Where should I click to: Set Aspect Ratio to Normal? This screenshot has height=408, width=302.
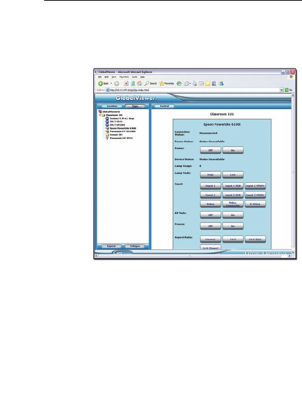(210, 239)
